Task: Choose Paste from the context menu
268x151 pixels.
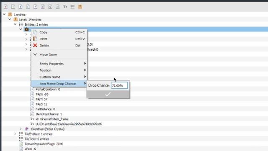Action: [x=59, y=39]
